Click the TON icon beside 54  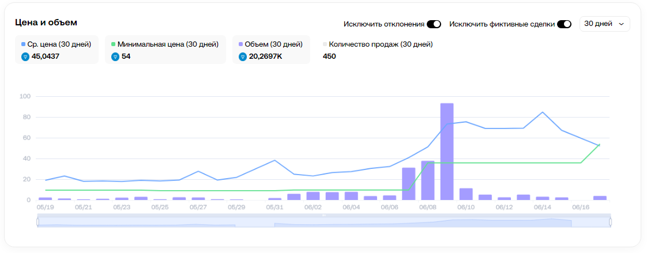pos(115,56)
